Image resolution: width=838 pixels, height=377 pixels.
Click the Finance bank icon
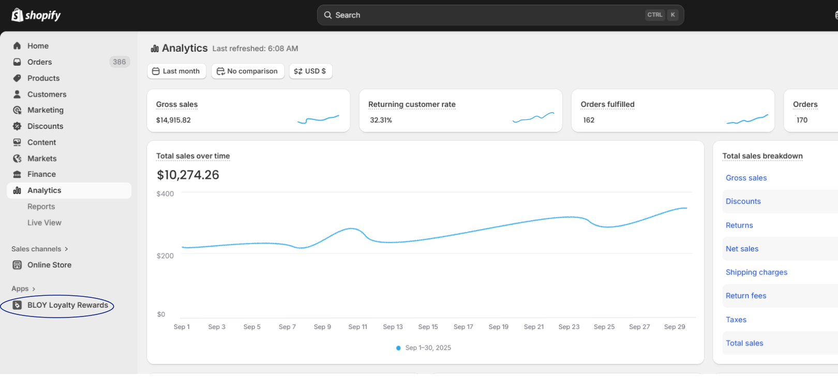pyautogui.click(x=17, y=174)
